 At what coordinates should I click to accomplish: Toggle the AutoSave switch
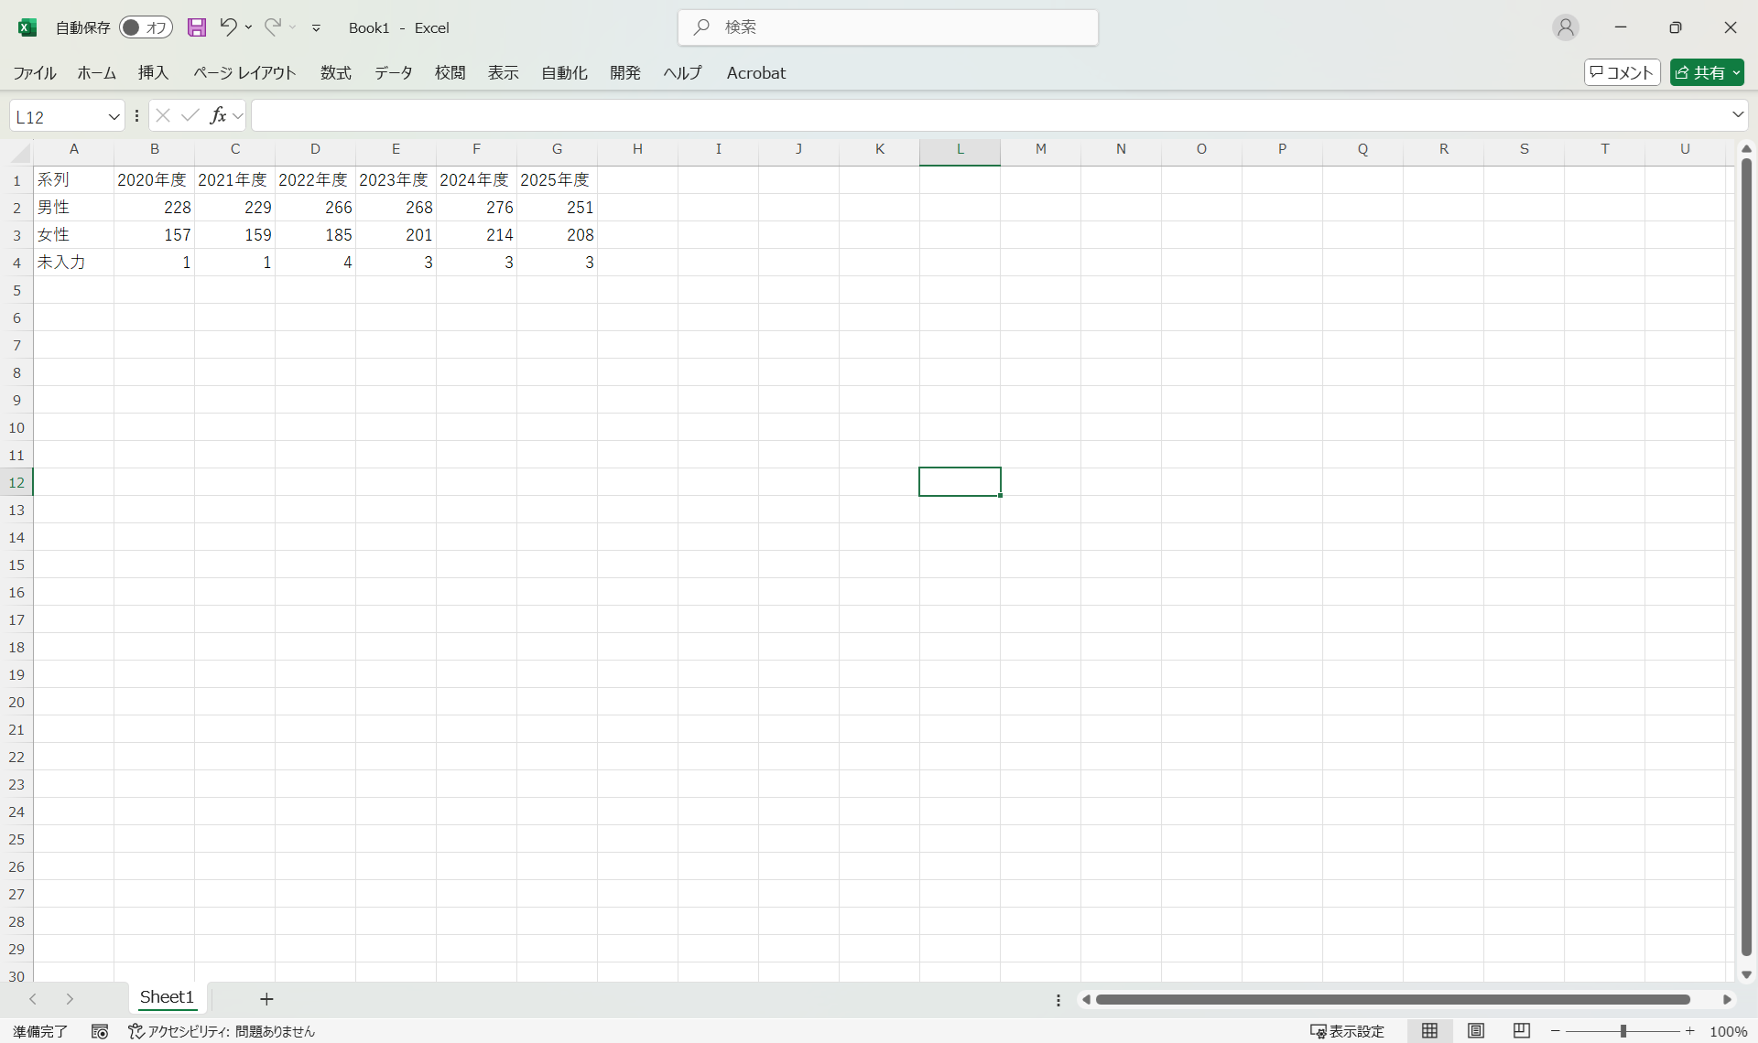146,27
